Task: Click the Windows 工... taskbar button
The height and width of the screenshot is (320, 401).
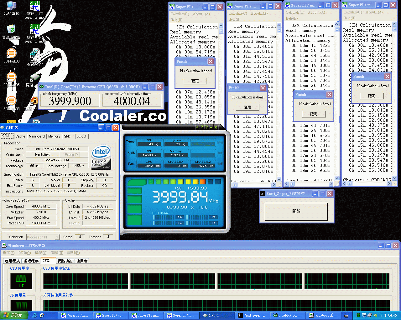Action: (x=323, y=315)
